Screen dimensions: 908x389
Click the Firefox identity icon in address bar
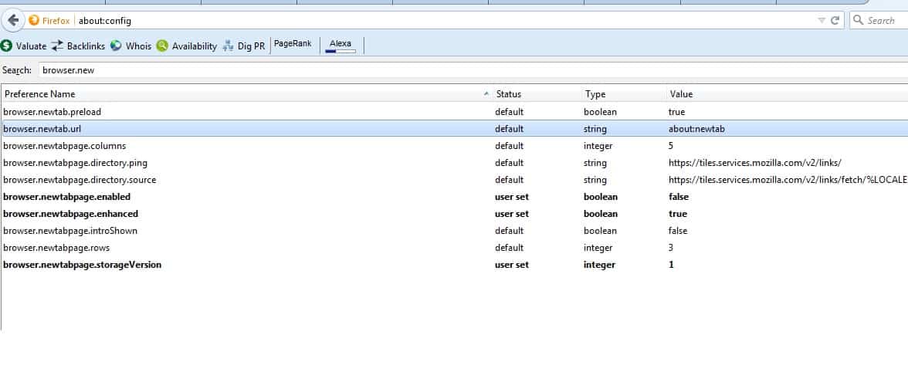(34, 20)
